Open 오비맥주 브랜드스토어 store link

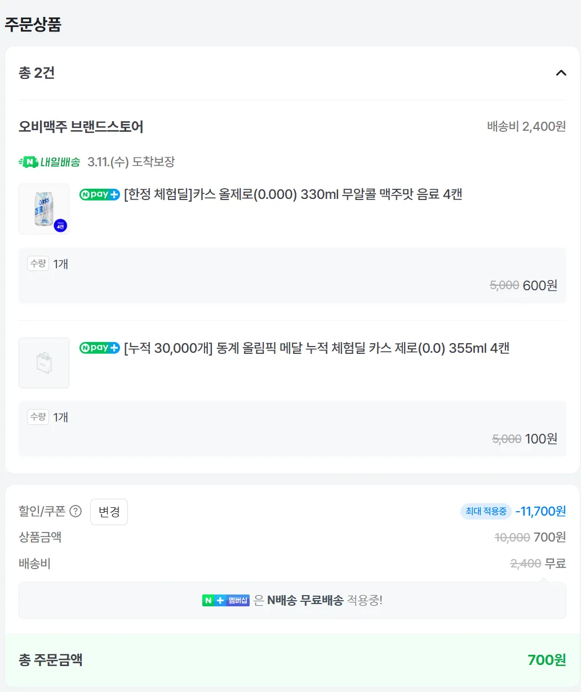(x=81, y=126)
